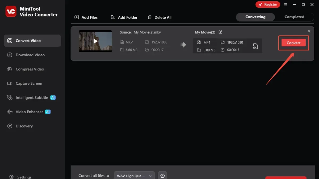The image size is (319, 179).
Task: Click the Register button
Action: pyautogui.click(x=268, y=5)
